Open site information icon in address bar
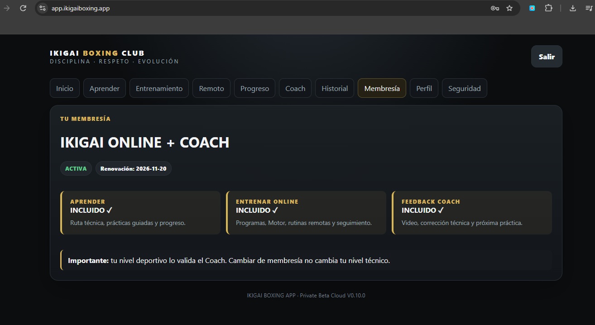This screenshot has width=595, height=325. pos(43,8)
